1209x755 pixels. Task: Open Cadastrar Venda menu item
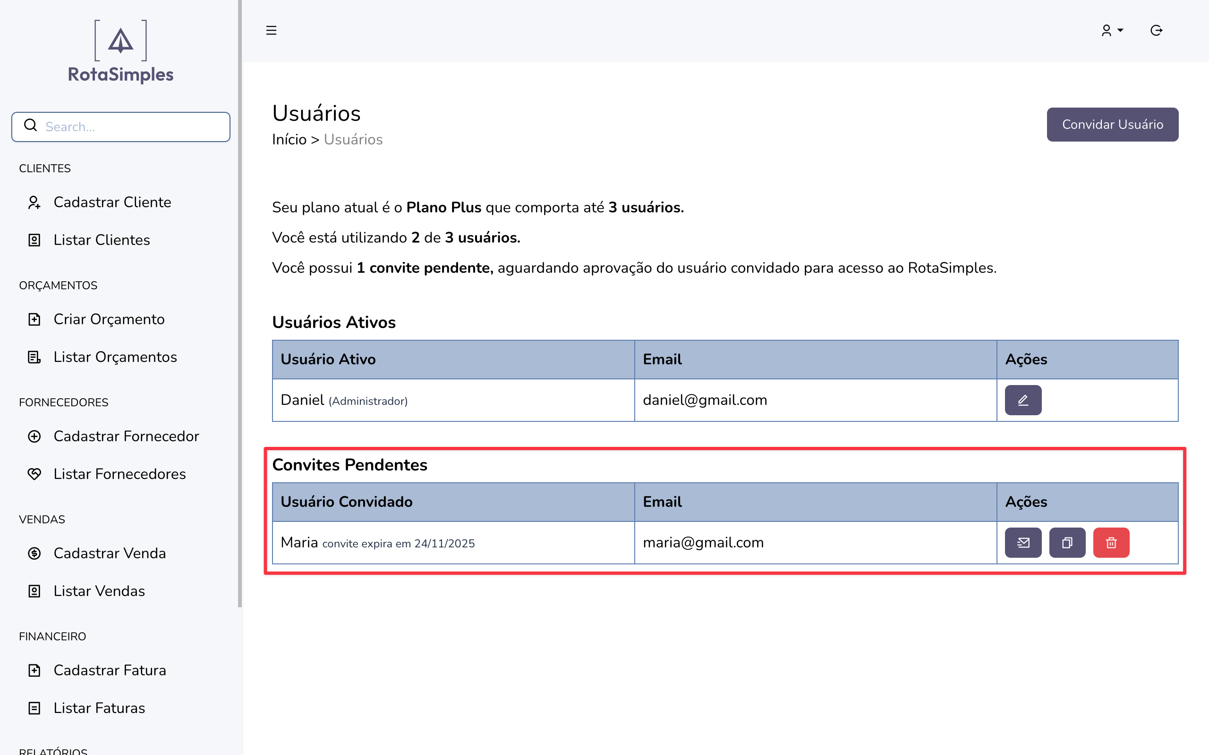(x=110, y=553)
